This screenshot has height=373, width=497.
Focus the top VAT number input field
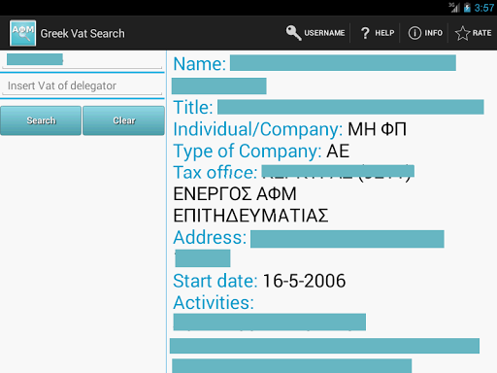point(83,60)
